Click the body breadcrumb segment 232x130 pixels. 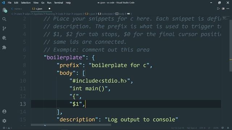point(120,14)
